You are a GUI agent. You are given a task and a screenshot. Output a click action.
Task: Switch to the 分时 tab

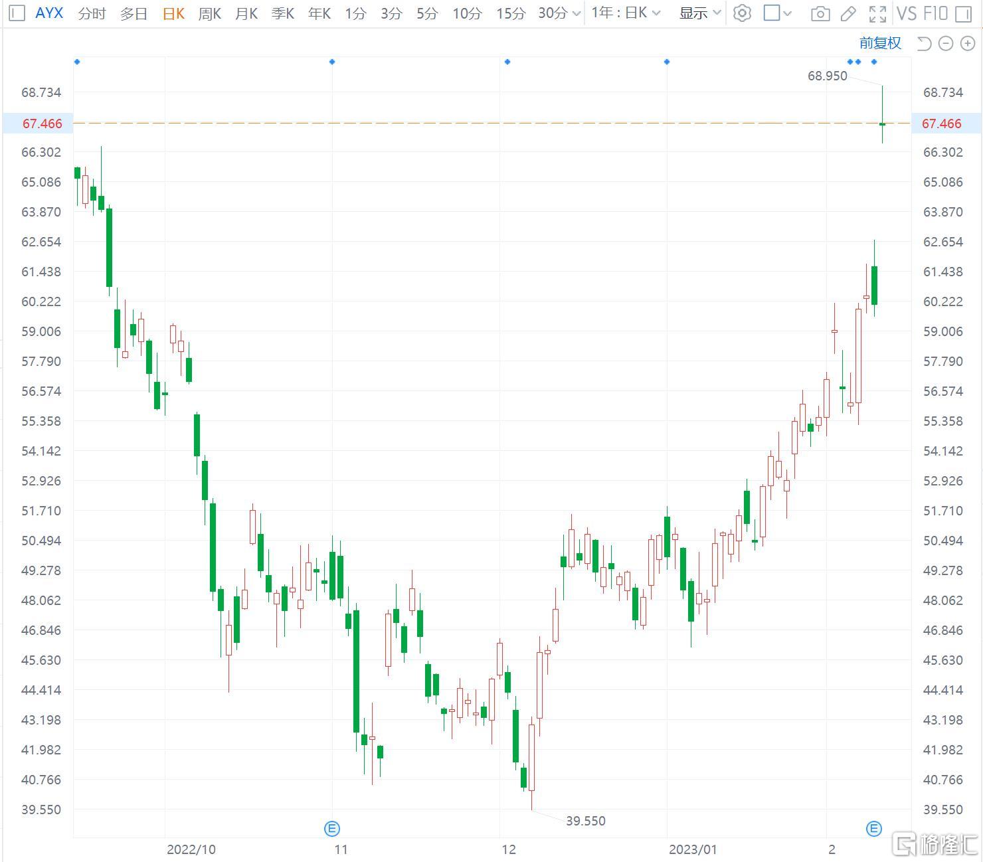(92, 13)
